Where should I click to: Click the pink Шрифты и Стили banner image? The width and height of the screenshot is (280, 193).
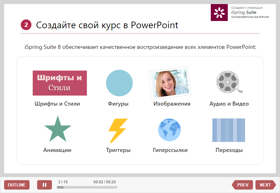click(x=60, y=83)
